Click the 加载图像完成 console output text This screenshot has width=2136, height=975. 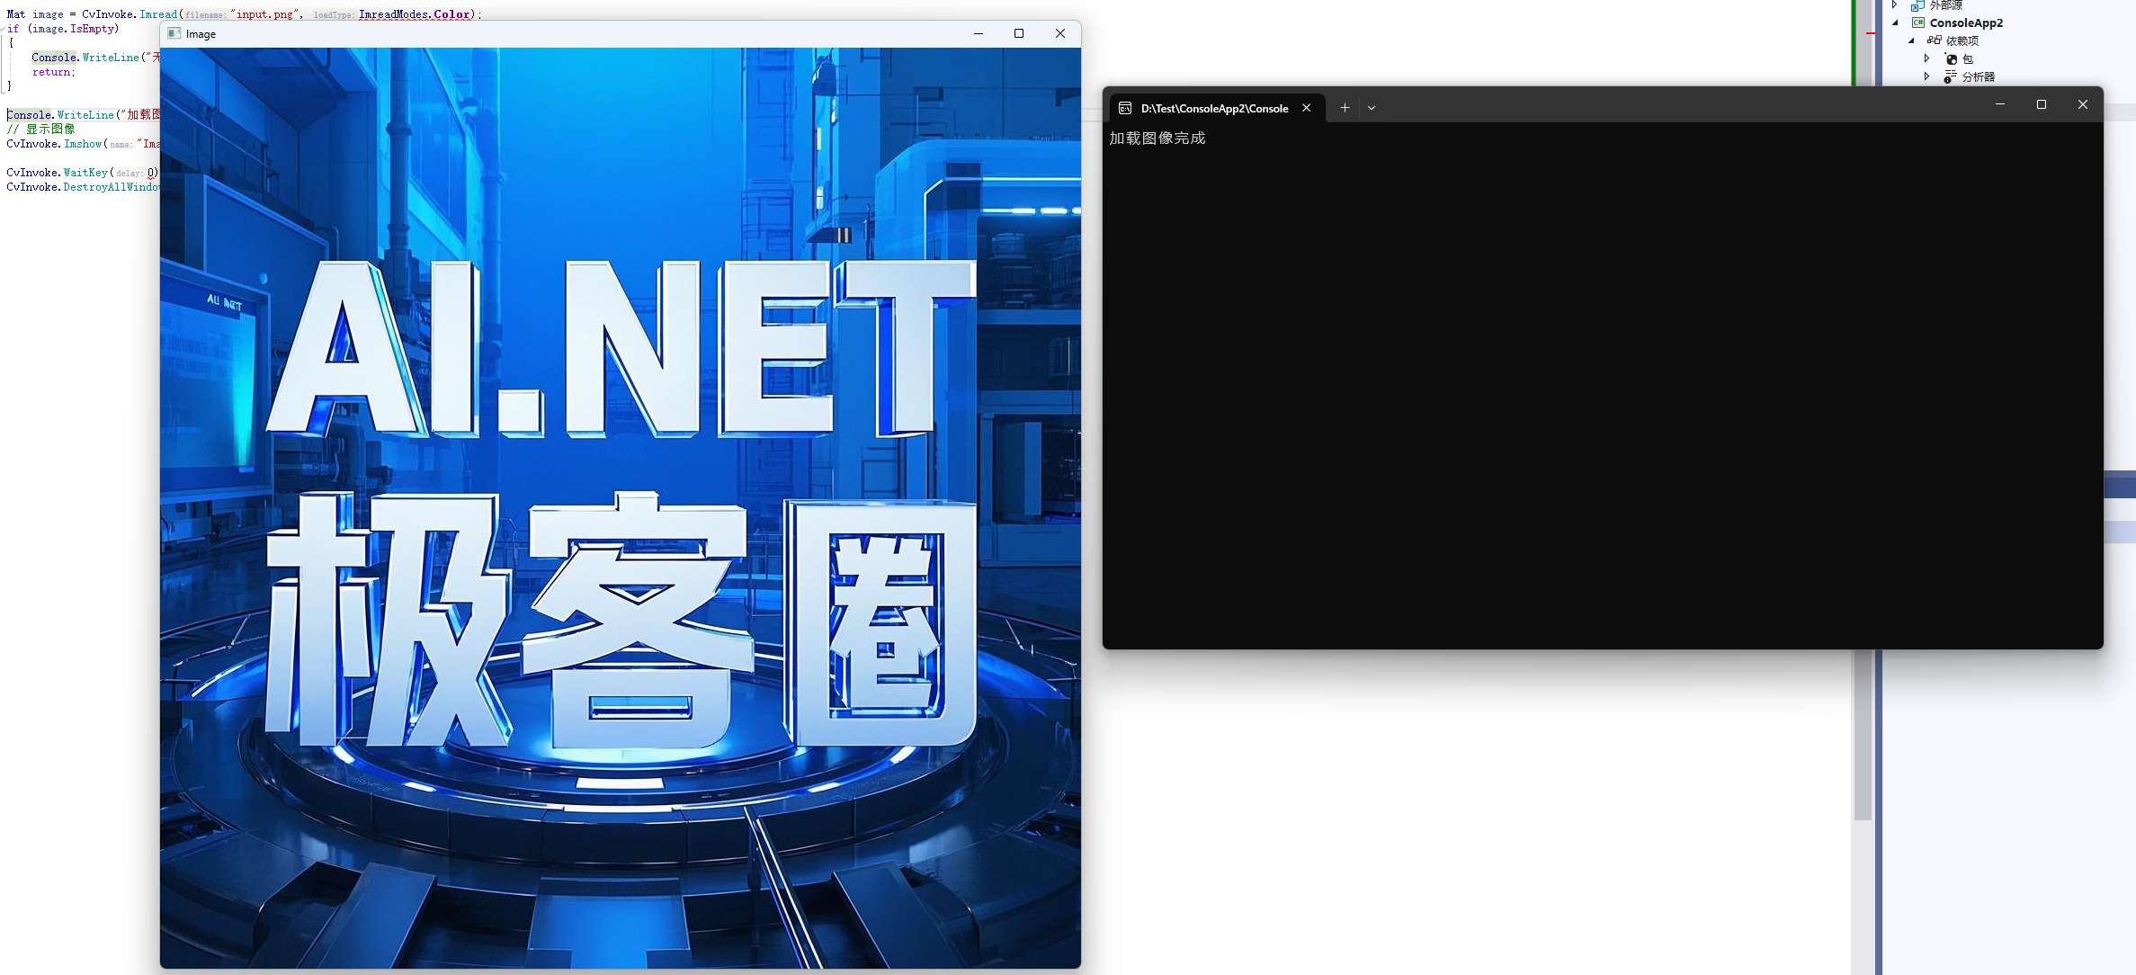point(1157,138)
